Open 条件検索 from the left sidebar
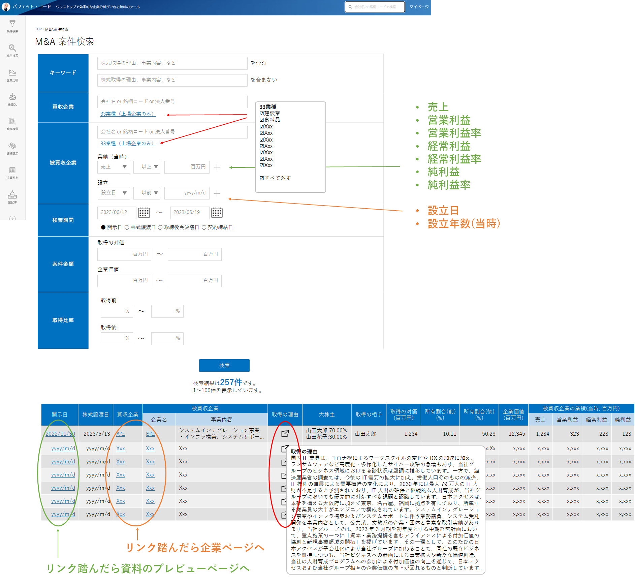The image size is (635, 584). pos(12,26)
